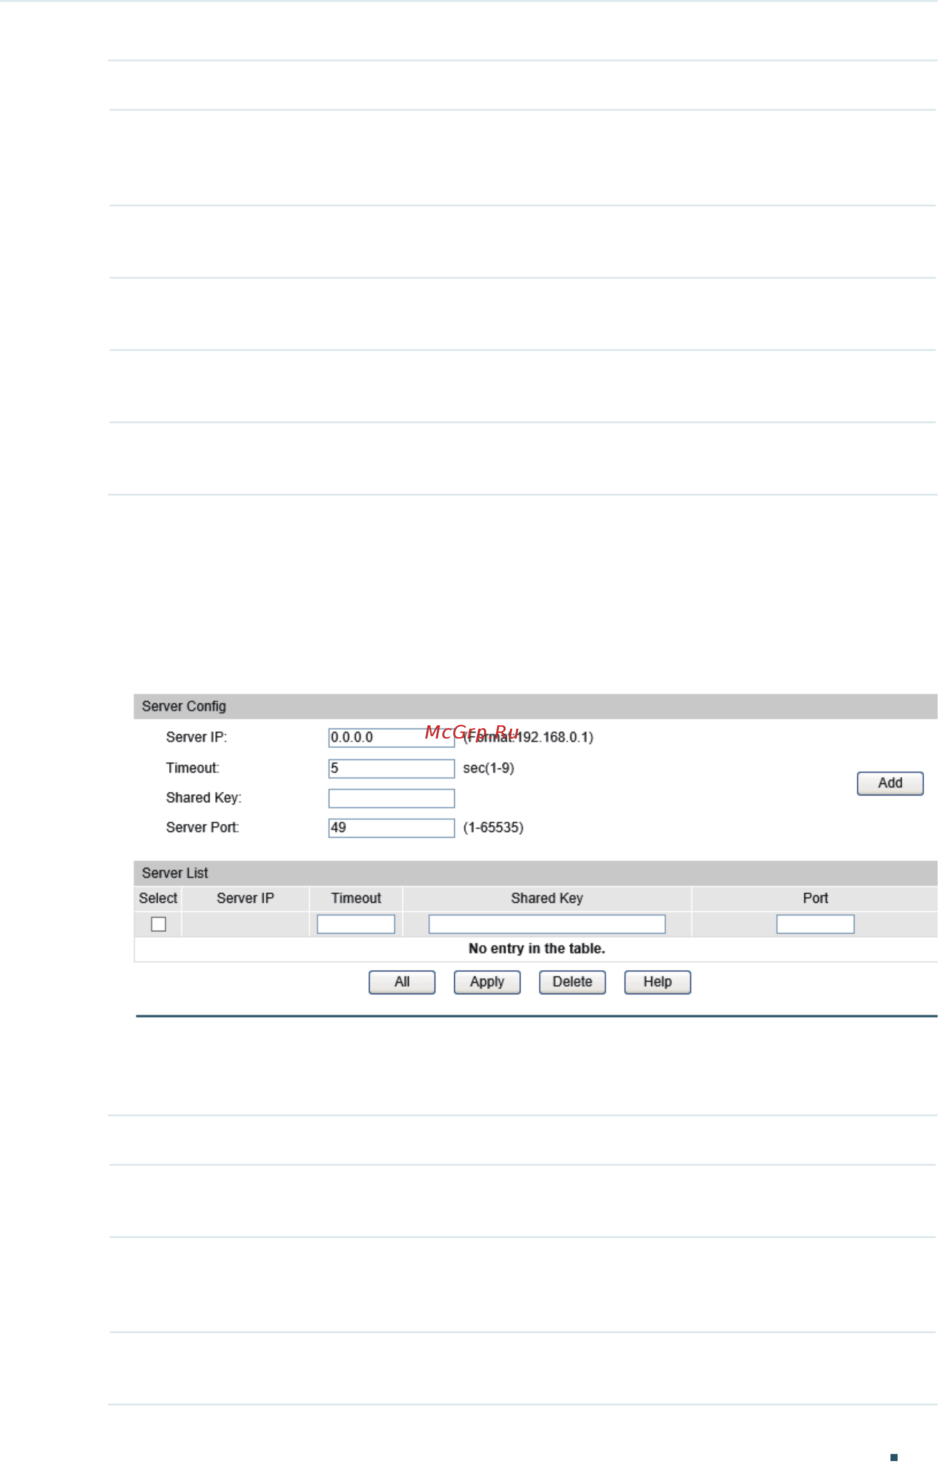Click the Server Config section title

pyautogui.click(x=184, y=706)
